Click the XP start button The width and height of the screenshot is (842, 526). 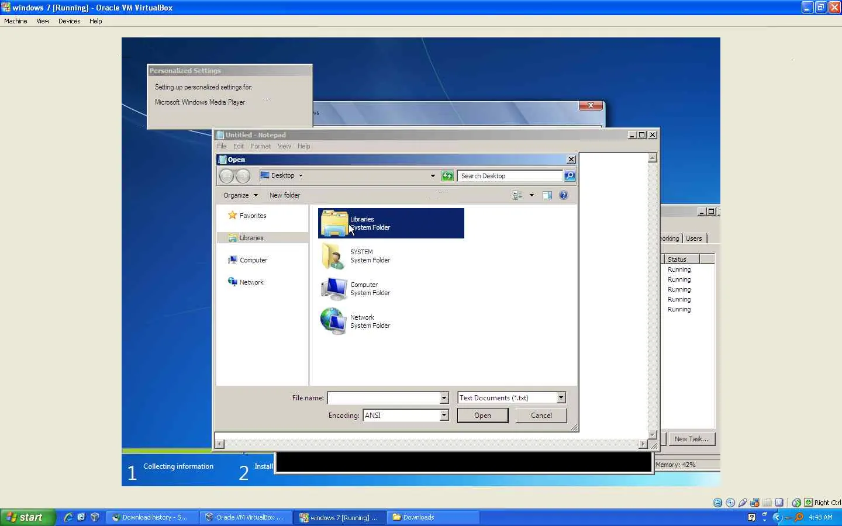pos(27,517)
